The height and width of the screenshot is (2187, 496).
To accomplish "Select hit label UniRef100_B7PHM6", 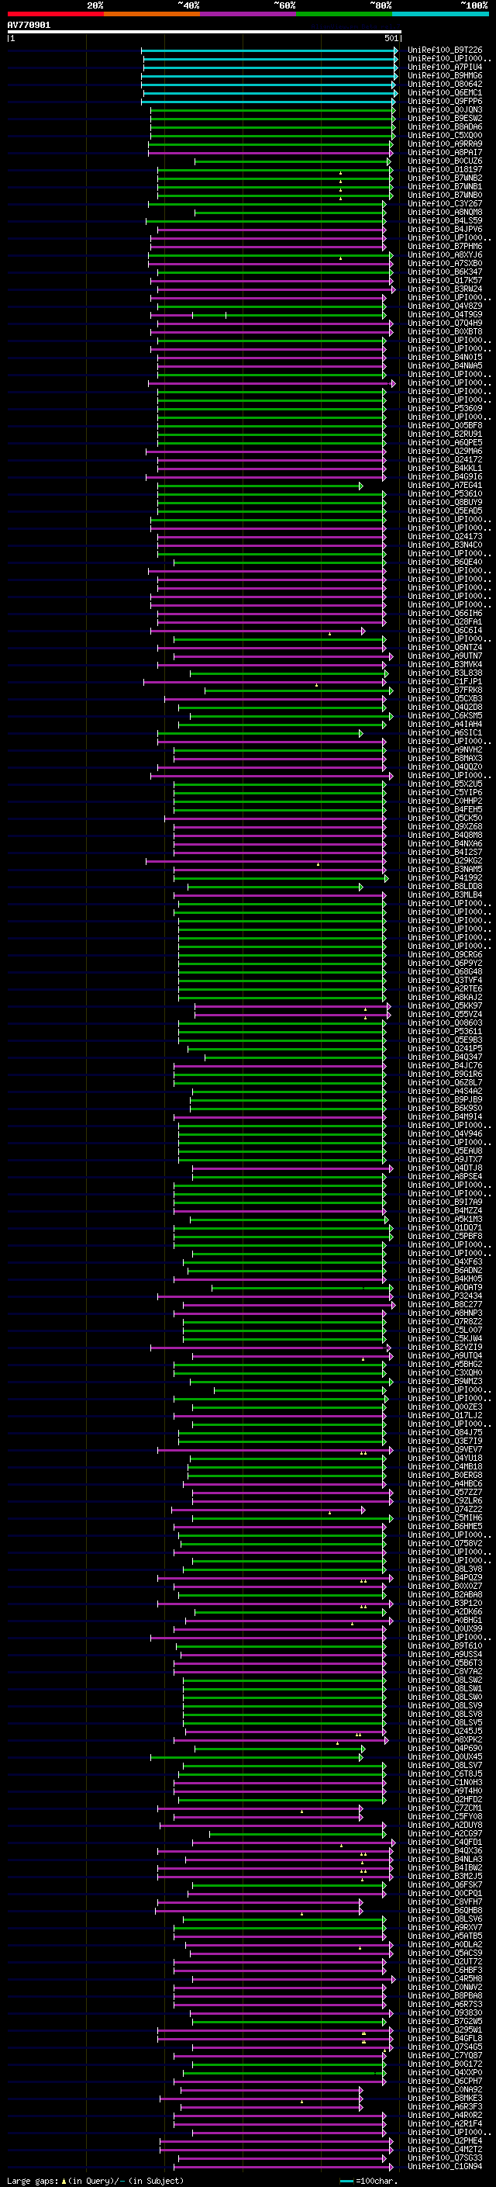I will click(445, 246).
